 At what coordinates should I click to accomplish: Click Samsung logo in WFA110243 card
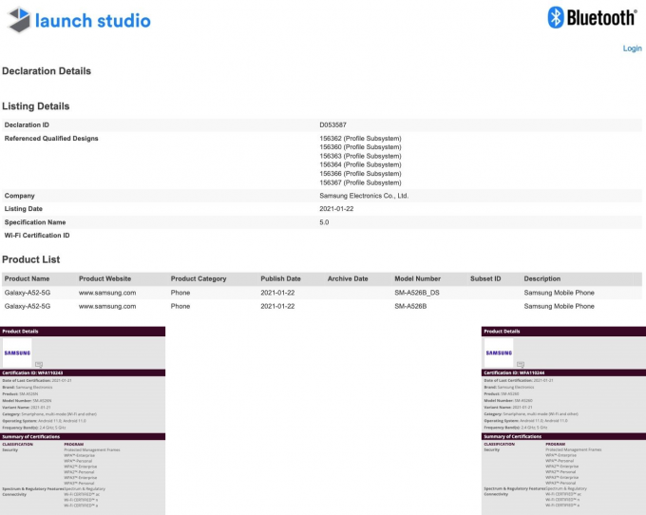[x=17, y=353]
